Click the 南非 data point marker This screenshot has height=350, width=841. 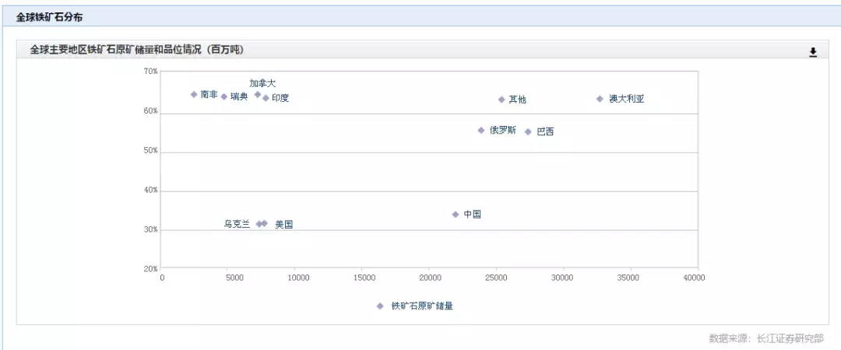[x=194, y=95]
